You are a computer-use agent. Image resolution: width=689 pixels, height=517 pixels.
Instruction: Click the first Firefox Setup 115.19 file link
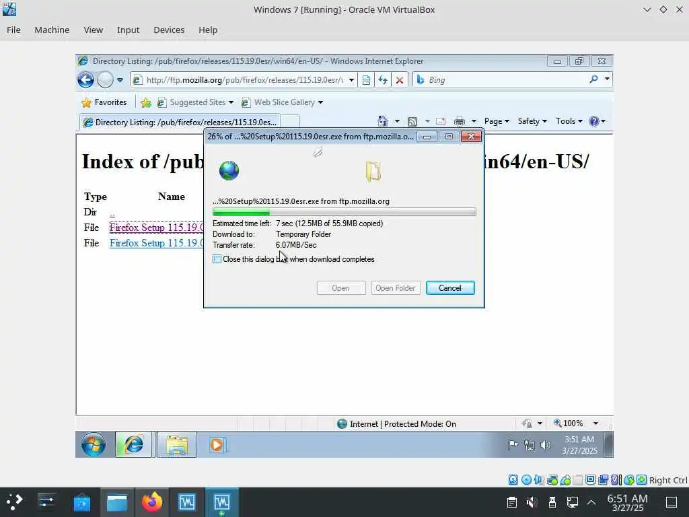click(157, 228)
